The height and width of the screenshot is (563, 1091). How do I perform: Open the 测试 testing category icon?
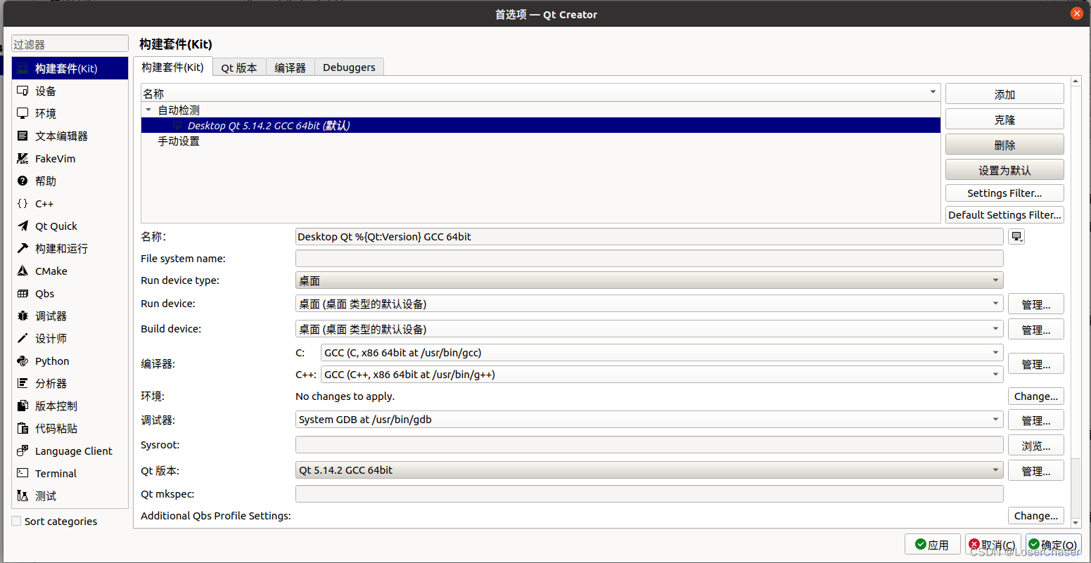tap(23, 496)
